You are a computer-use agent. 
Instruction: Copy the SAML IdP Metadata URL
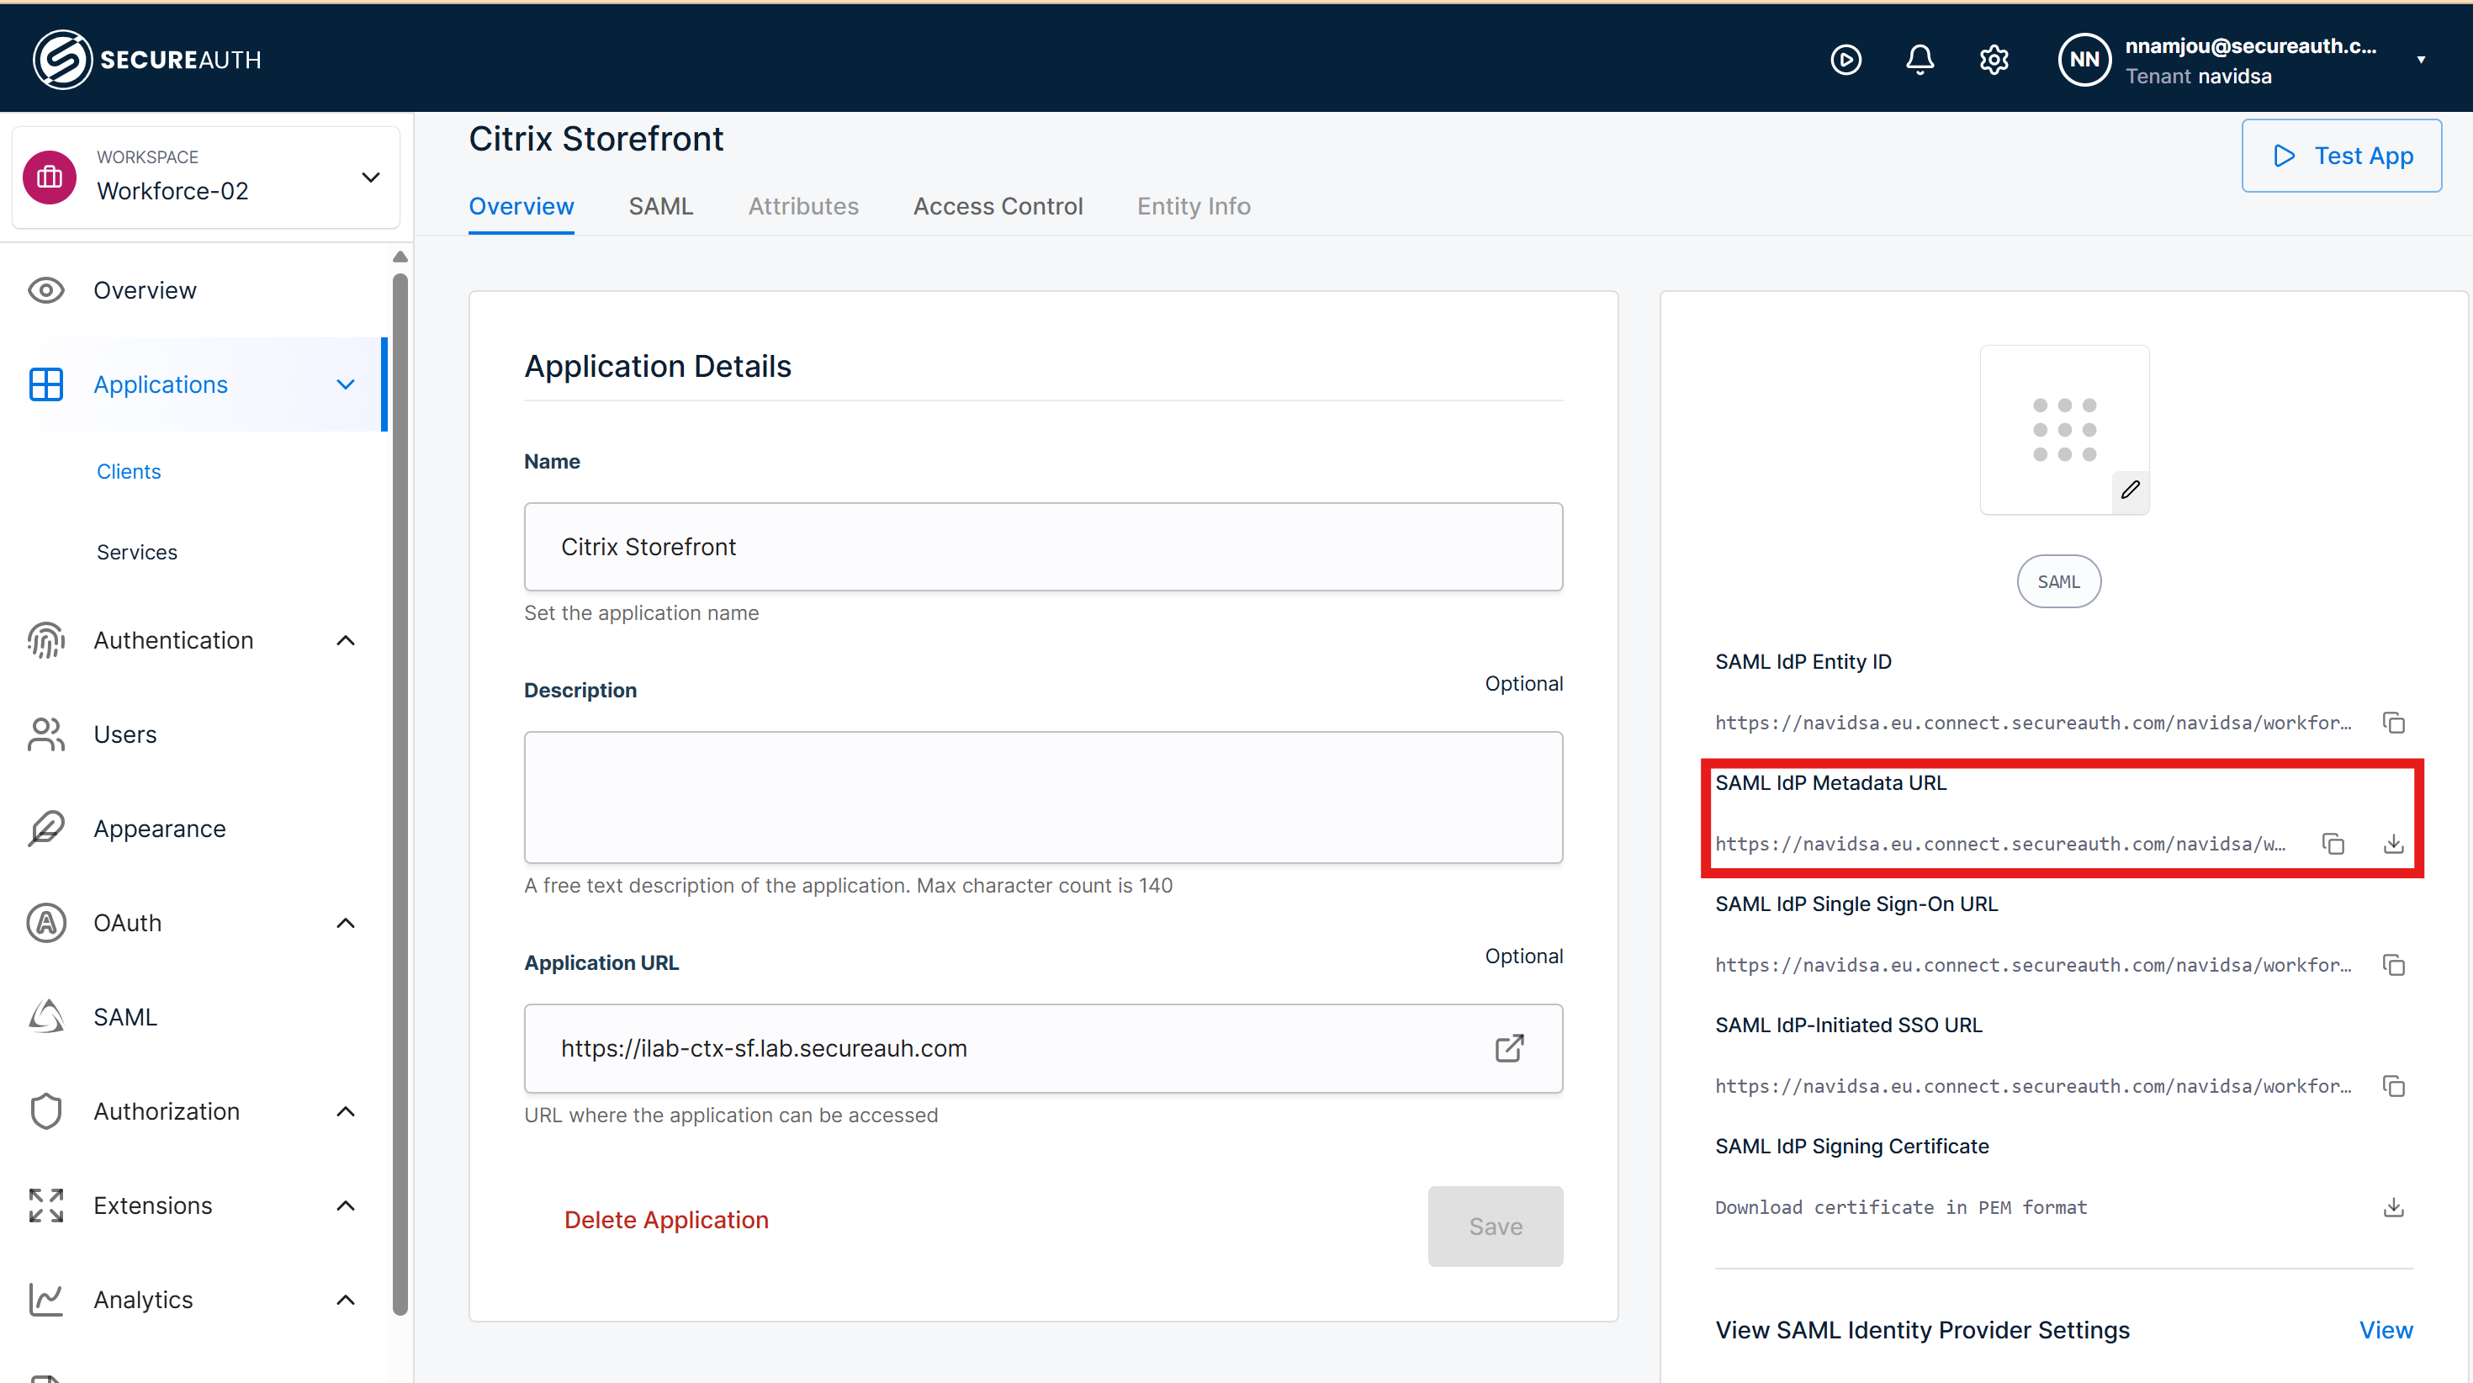[x=2333, y=845]
